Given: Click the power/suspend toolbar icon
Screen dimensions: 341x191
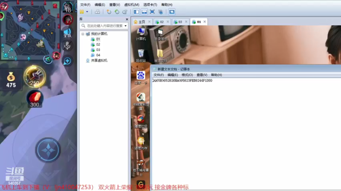Looking at the screenshot, I should coord(82,12).
